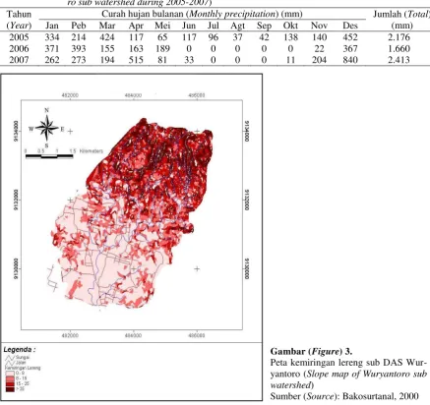Click the compass rose on the map
430x405 pixels.
pyautogui.click(x=47, y=128)
